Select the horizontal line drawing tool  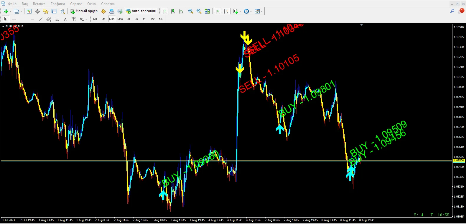point(32,19)
